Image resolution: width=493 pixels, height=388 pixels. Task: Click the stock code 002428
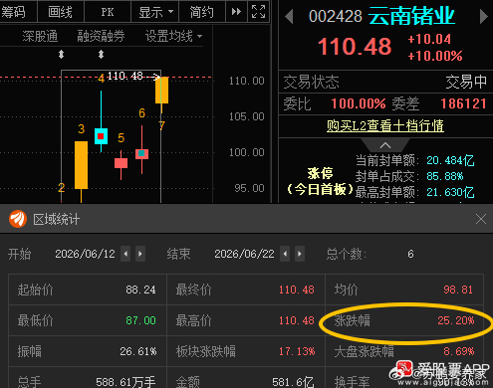pyautogui.click(x=335, y=16)
